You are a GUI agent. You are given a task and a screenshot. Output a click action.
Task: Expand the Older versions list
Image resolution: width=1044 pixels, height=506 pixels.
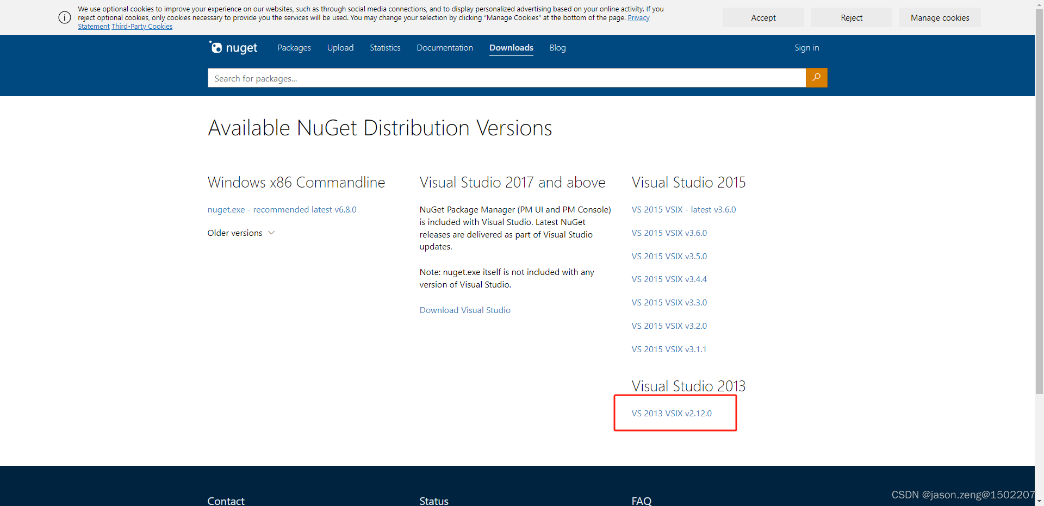click(241, 233)
